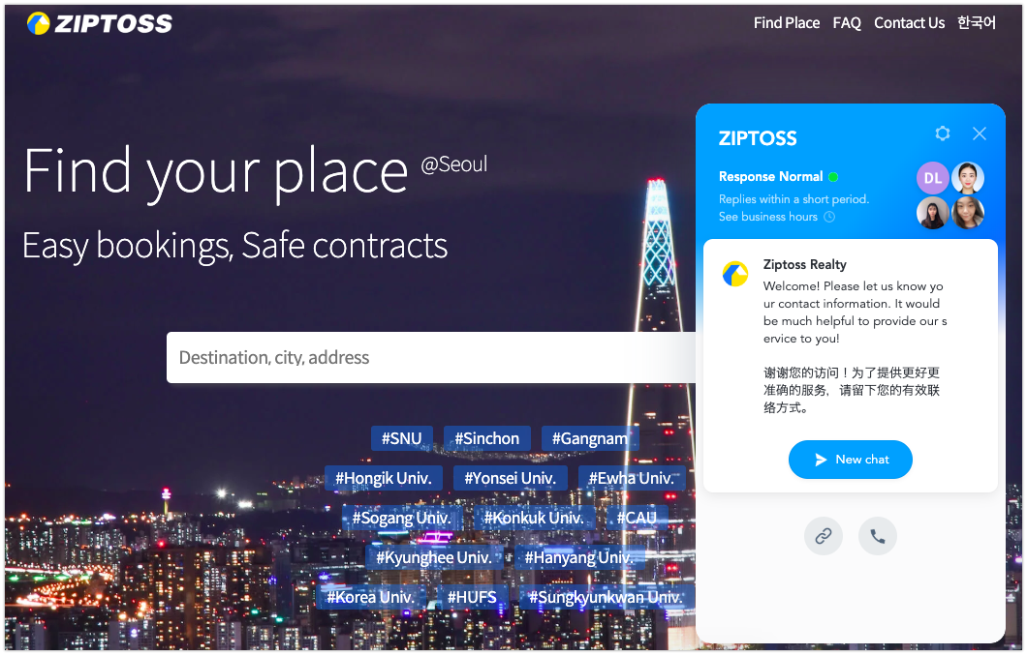Close the Ziptoss chat widget
Image resolution: width=1027 pixels, height=655 pixels.
point(980,134)
